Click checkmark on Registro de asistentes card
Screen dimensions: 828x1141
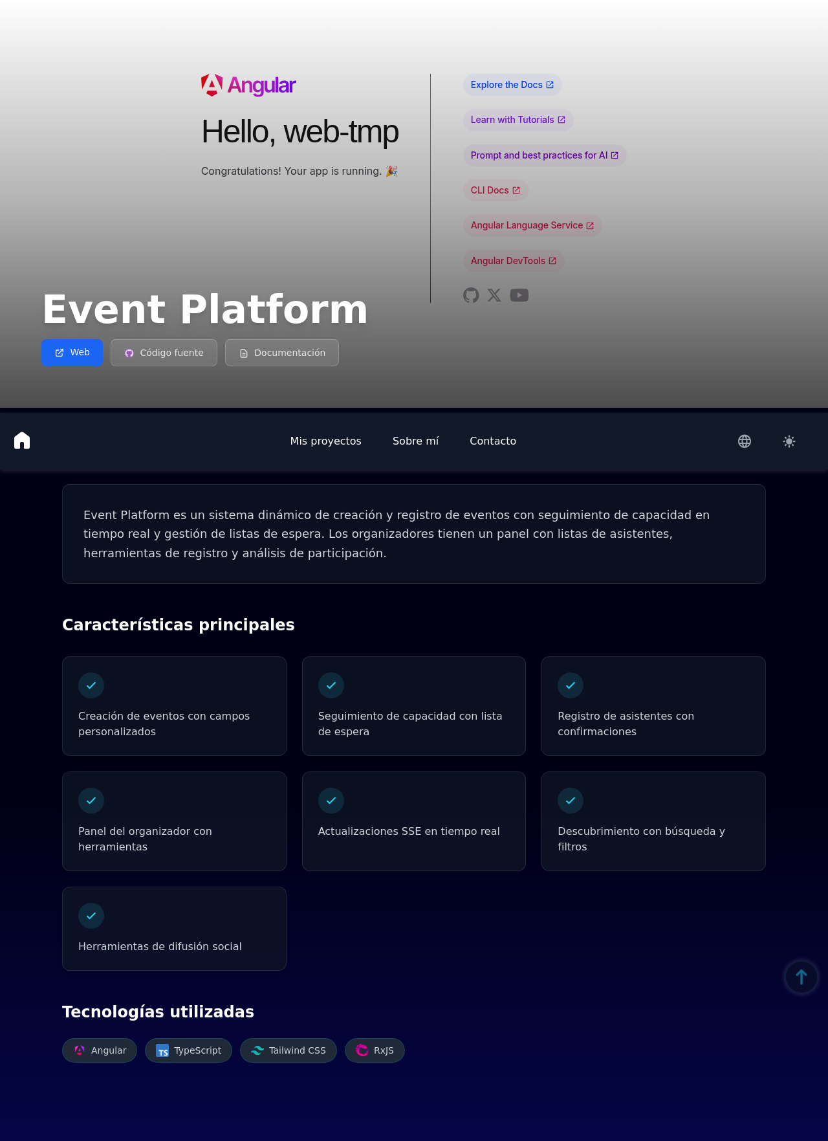click(571, 685)
